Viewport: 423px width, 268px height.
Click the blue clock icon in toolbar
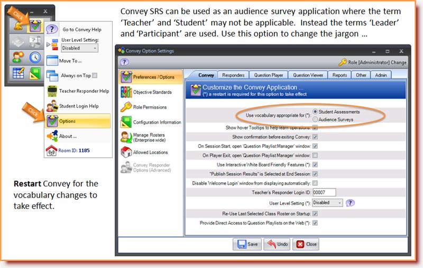(35, 57)
